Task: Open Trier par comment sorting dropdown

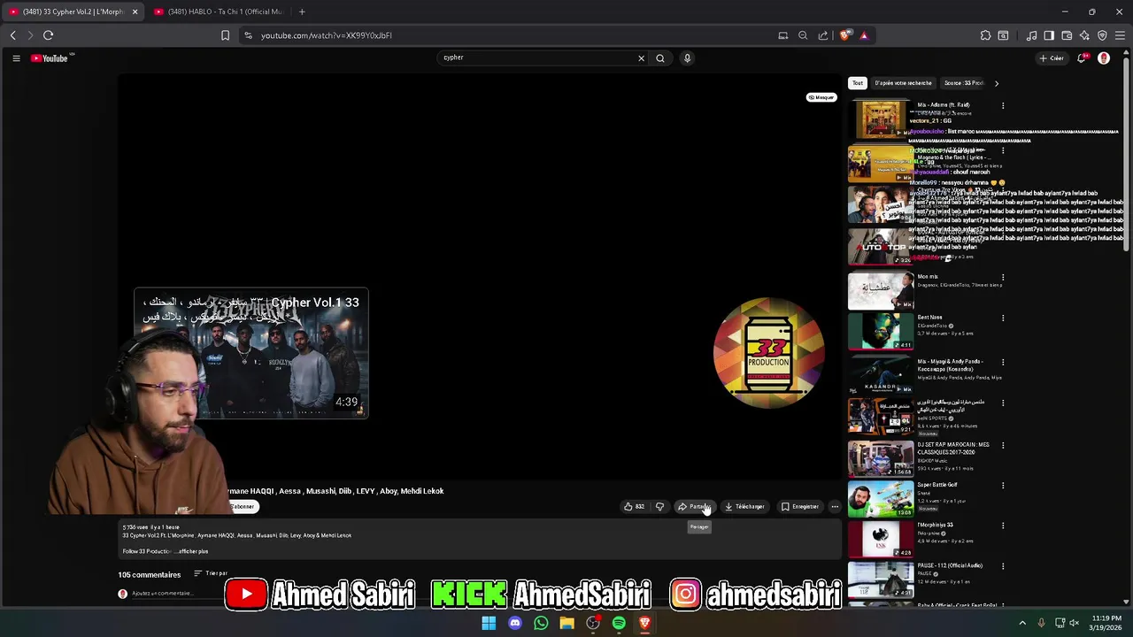Action: point(211,573)
